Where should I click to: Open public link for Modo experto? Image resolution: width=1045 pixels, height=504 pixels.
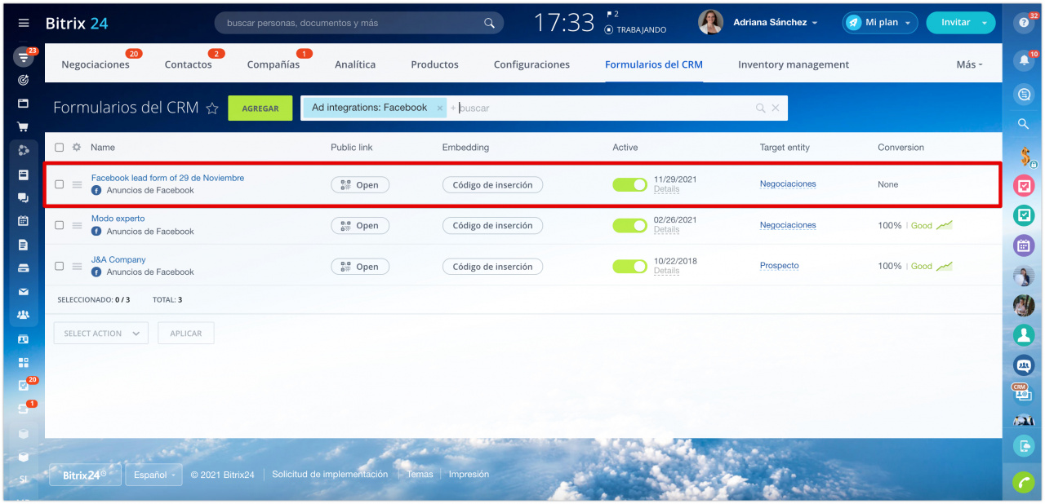360,225
